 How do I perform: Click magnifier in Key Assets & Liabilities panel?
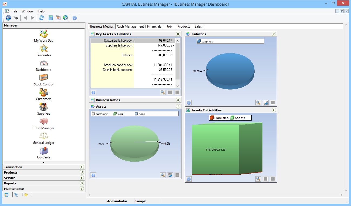tap(163, 92)
